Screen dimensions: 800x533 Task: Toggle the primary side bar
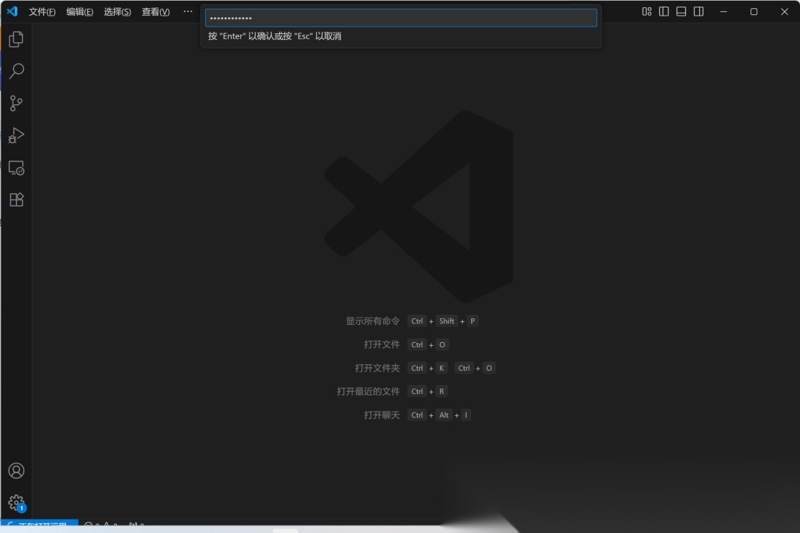[x=664, y=11]
